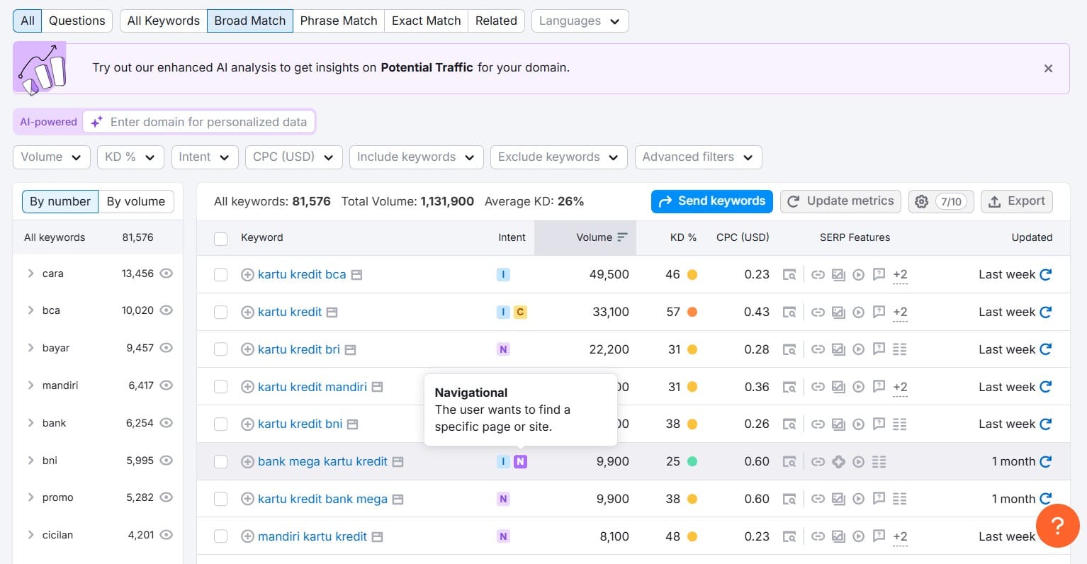Open the Volume filter dropdown

click(x=52, y=157)
